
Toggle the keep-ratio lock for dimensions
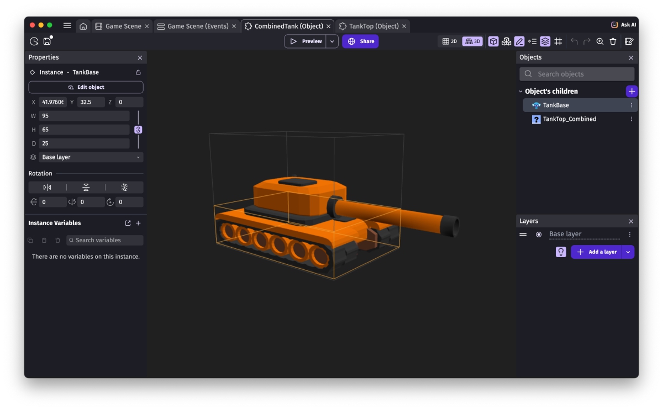pos(138,130)
